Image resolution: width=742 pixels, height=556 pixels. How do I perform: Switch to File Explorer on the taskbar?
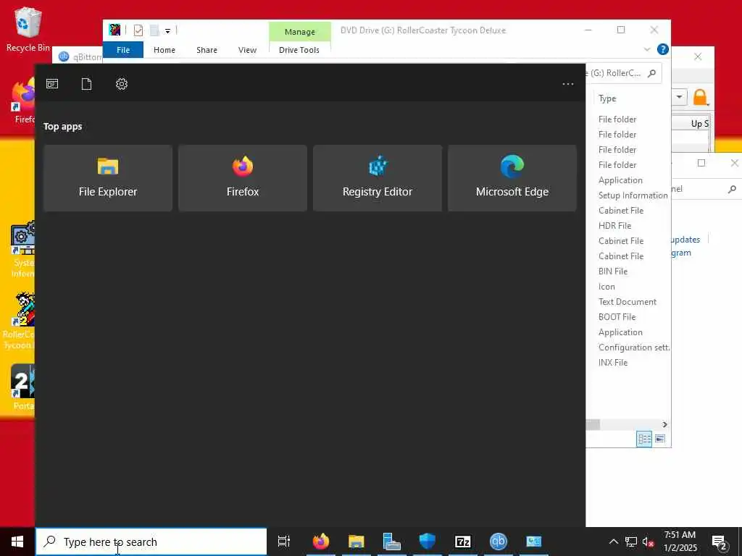(357, 542)
